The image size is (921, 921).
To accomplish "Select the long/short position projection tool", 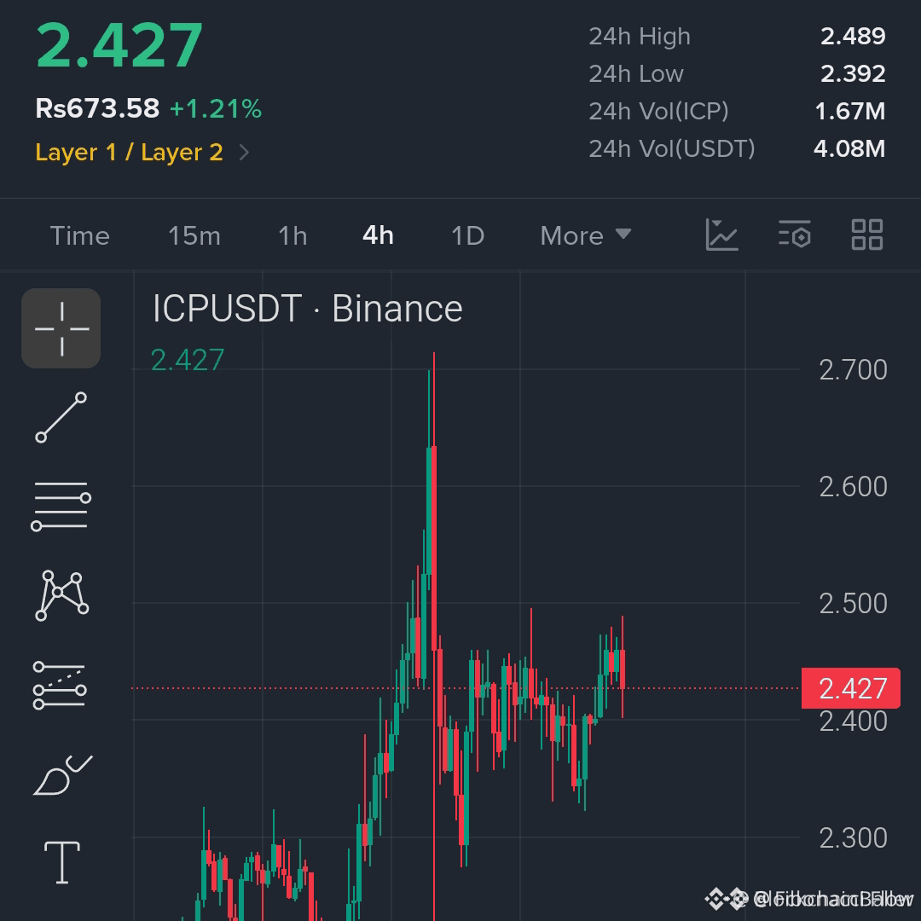I will coord(60,686).
